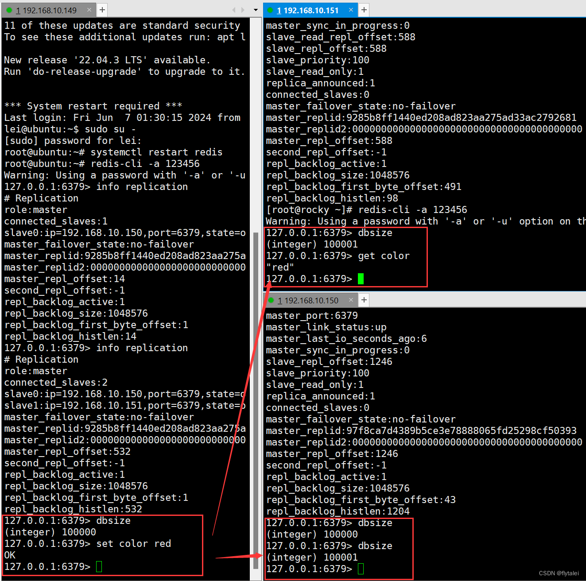The width and height of the screenshot is (586, 581).
Task: Click the 'set color red' command line
Action: tap(88, 543)
